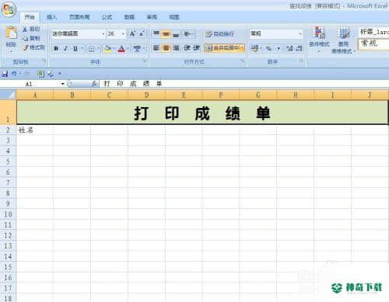Click the Office button logo
Screen dimensions: 389x302
[x=9, y=10]
